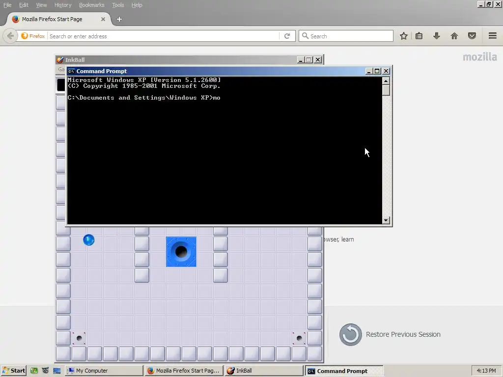Show bookmarks list icon
503x377 pixels.
419,36
